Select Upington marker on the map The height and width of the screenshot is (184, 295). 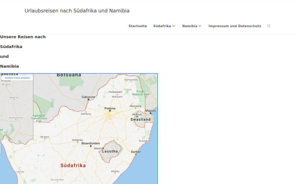[x=45, y=138]
